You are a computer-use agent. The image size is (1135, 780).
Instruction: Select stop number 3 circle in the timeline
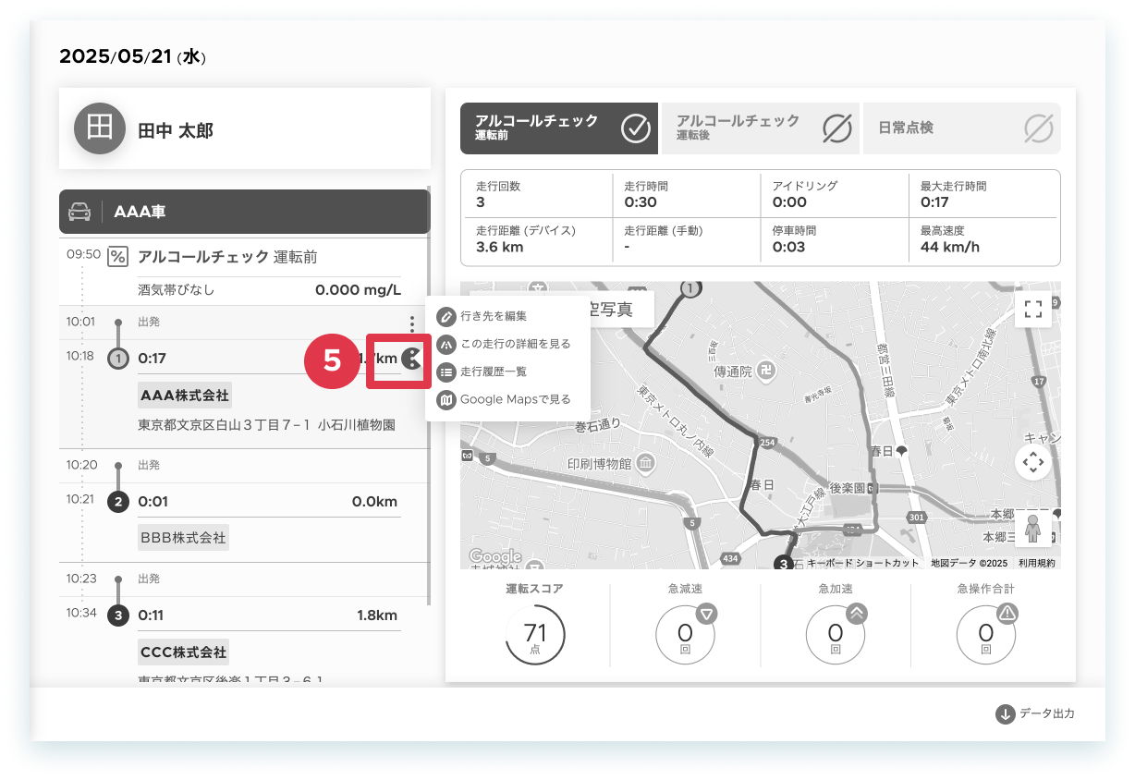[118, 615]
